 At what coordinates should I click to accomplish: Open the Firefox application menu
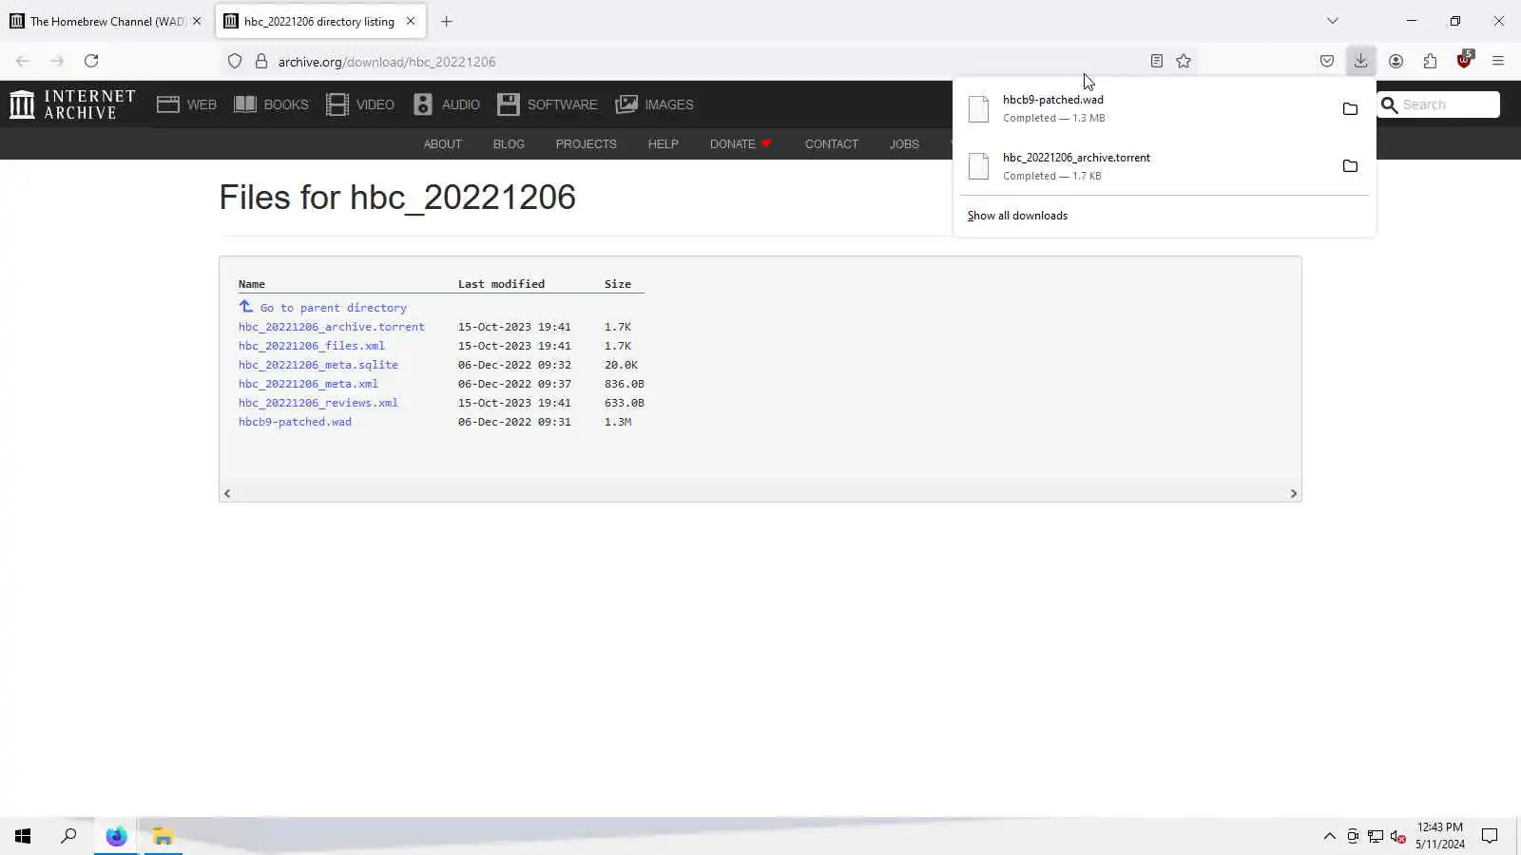(x=1498, y=61)
